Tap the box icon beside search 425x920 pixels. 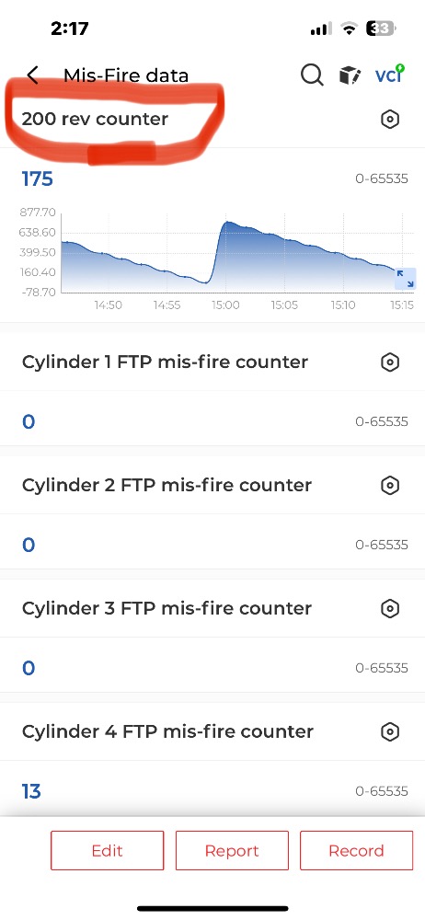point(350,75)
